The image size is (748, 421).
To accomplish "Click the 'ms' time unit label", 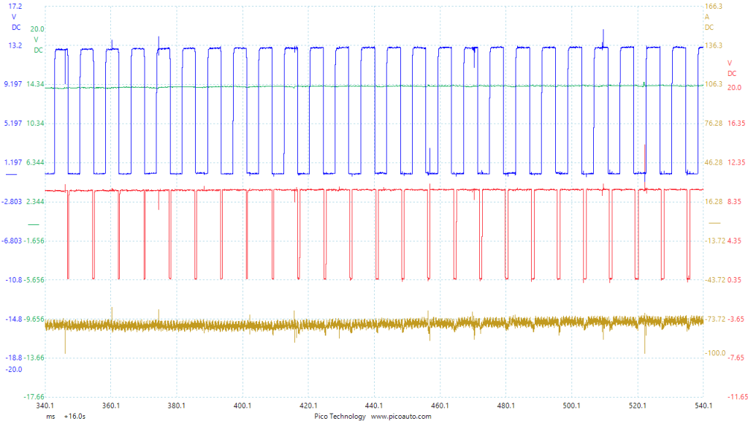I will click(x=50, y=416).
